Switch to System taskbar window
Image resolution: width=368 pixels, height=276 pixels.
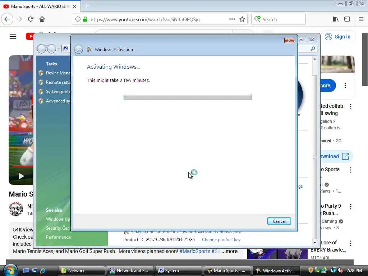(x=179, y=271)
